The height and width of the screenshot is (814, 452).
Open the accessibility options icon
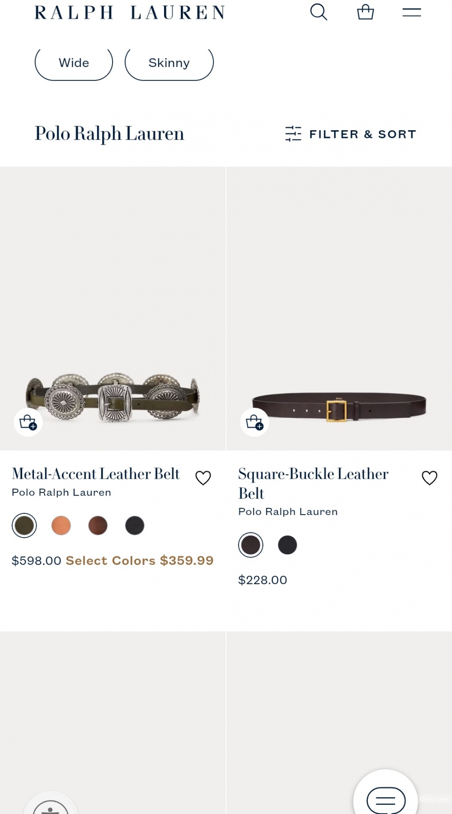[x=51, y=807]
